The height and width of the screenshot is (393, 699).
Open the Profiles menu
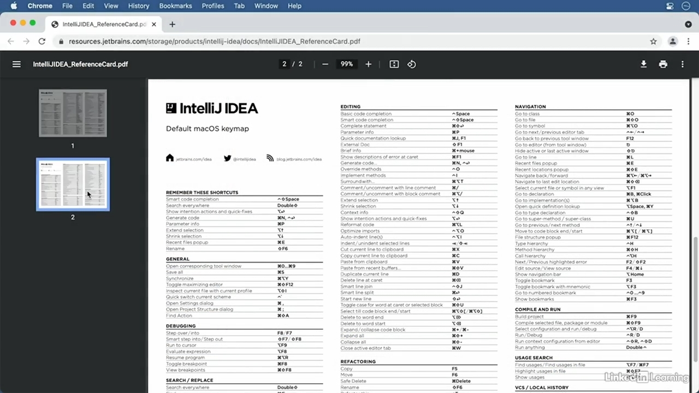click(x=213, y=6)
